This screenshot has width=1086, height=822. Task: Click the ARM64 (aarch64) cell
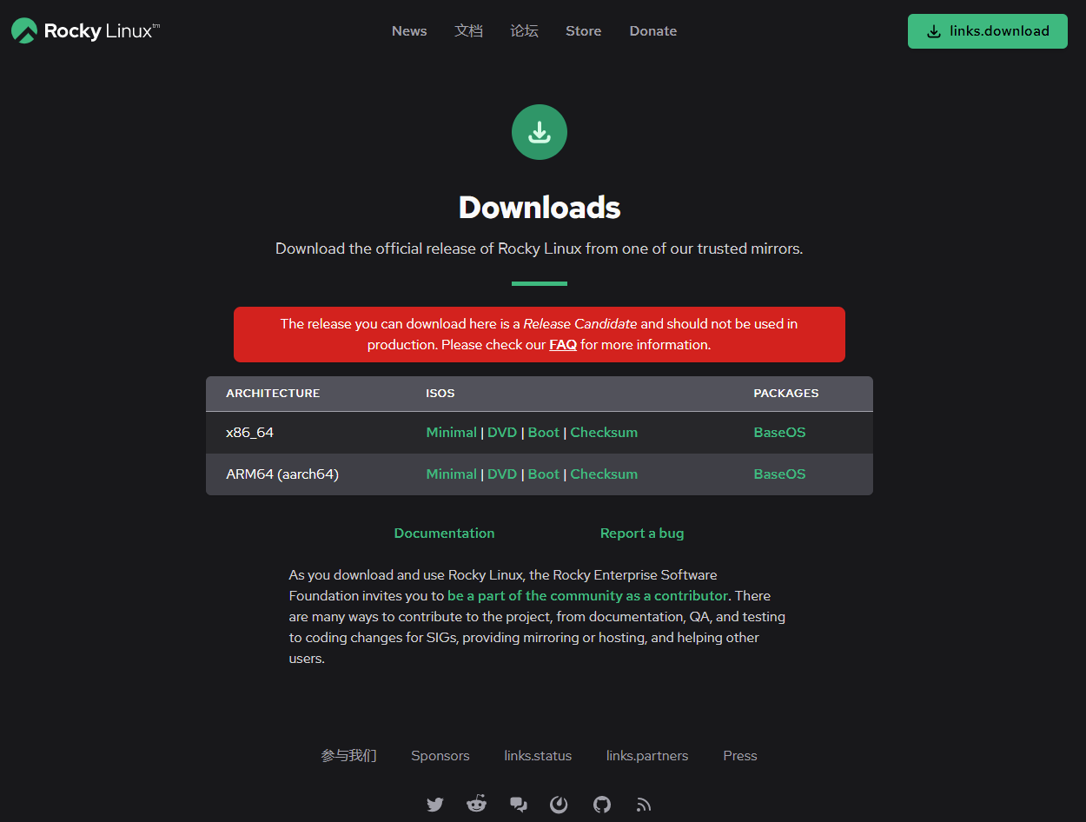(x=282, y=474)
